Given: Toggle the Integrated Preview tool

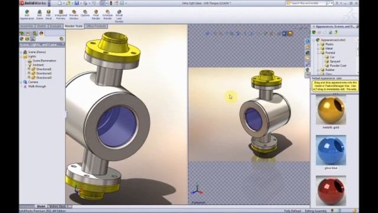Looking at the screenshot, I should pyautogui.click(x=61, y=15).
